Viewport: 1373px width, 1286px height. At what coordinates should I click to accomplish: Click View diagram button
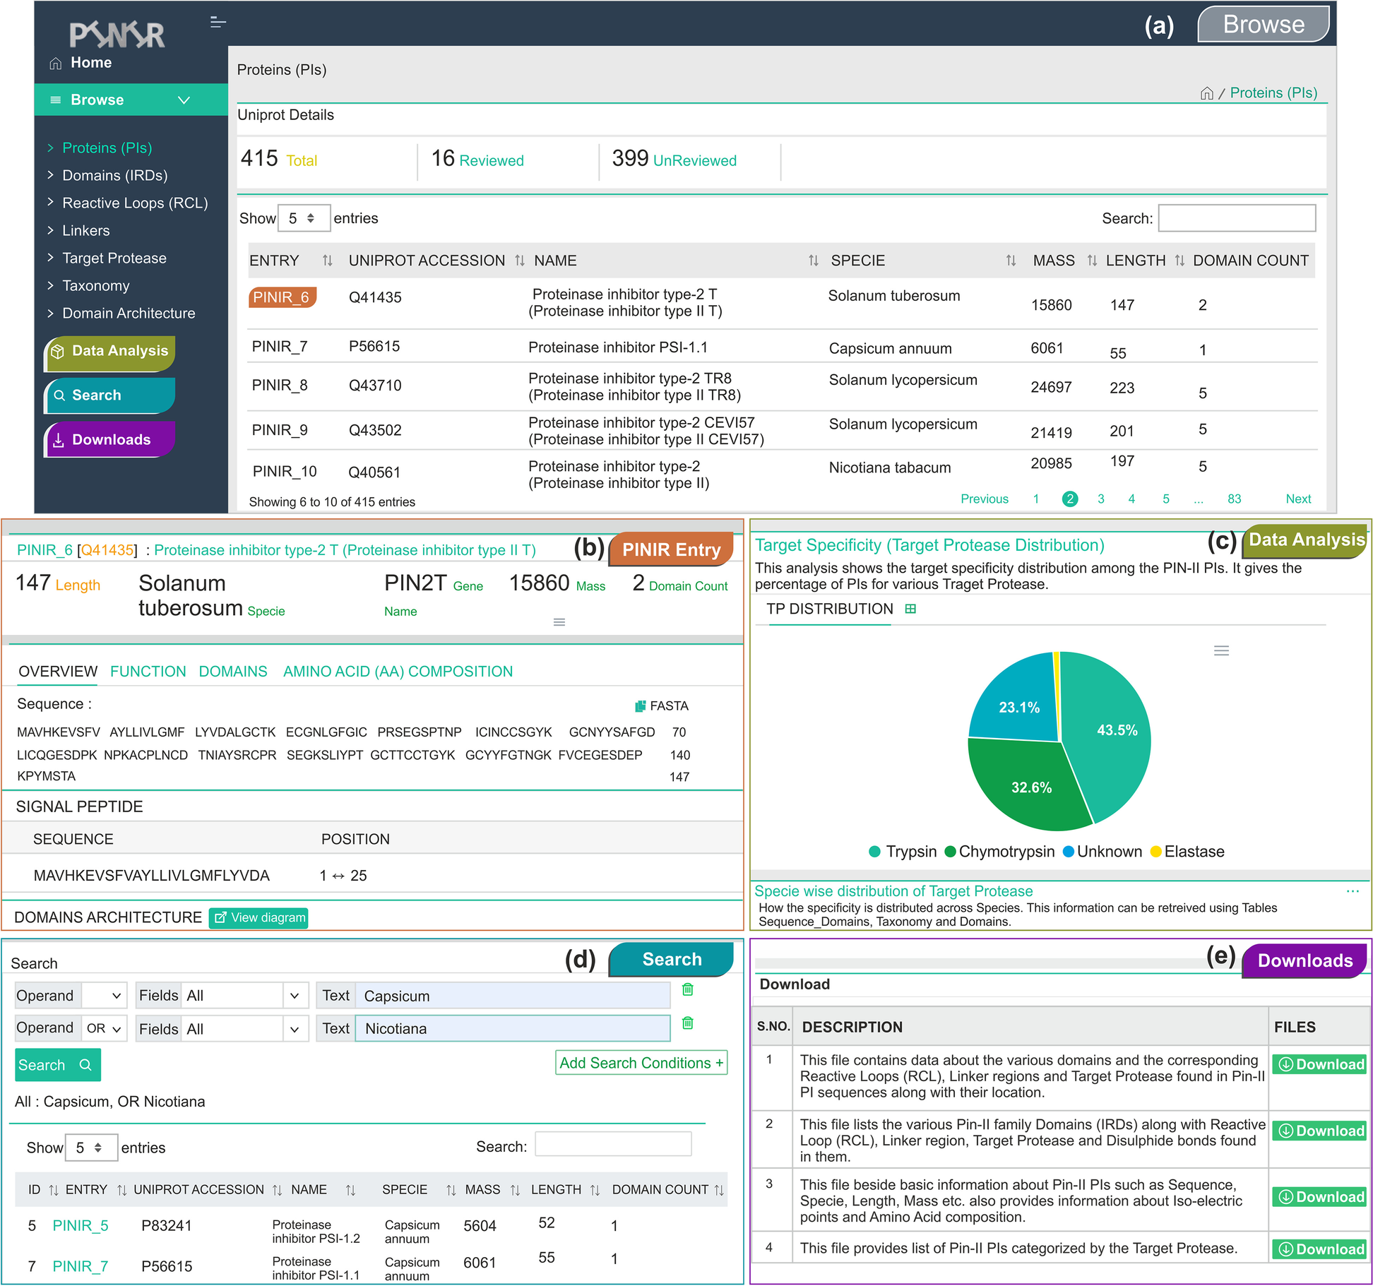tap(258, 918)
